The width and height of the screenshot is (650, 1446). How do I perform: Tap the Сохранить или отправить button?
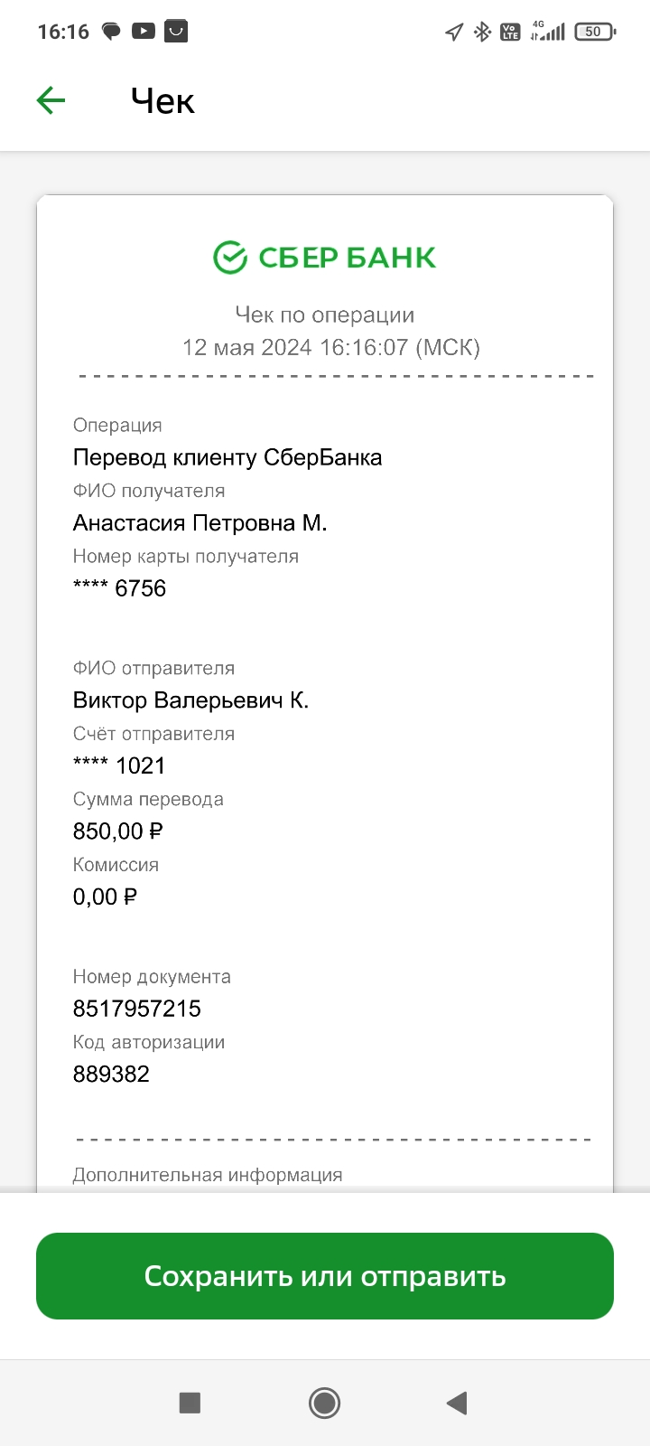tap(325, 1276)
